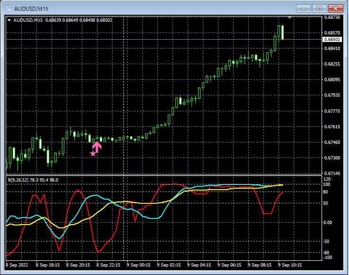Click the indicator scale value 120
The width and height of the screenshot is (349, 275).
tap(327, 179)
